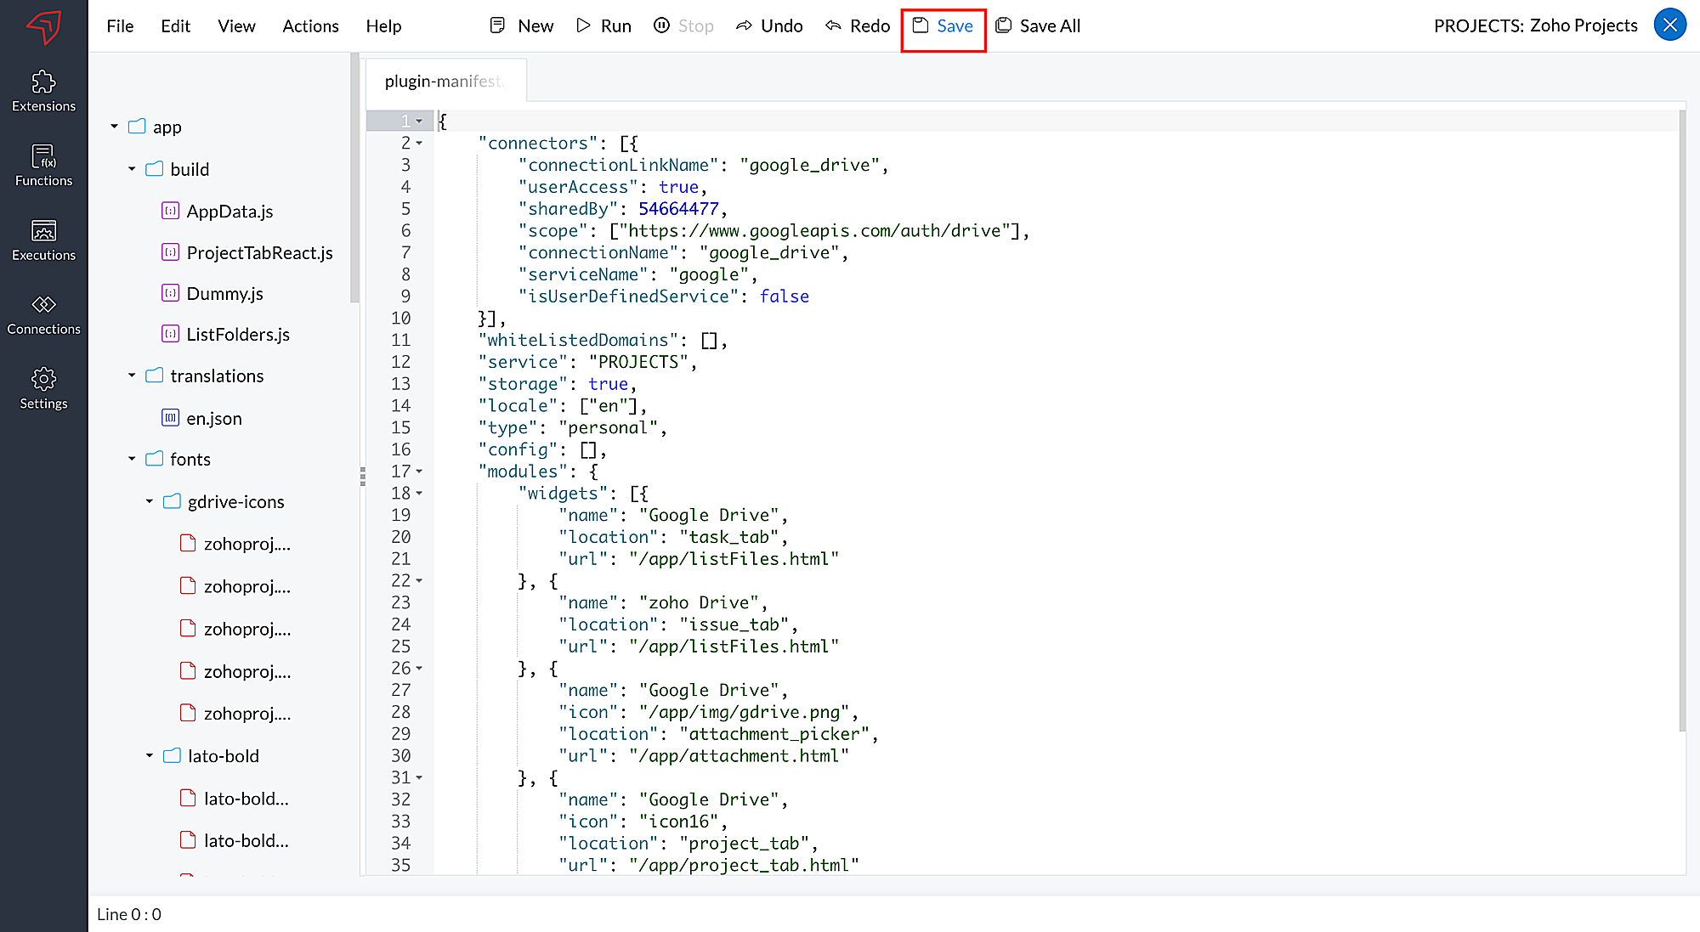Click the Save All button
This screenshot has width=1700, height=932.
point(1038,26)
